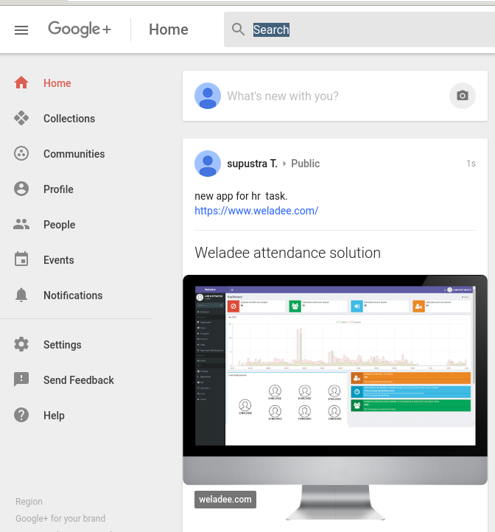This screenshot has height=532, width=495.
Task: Open the People section
Action: coord(60,225)
